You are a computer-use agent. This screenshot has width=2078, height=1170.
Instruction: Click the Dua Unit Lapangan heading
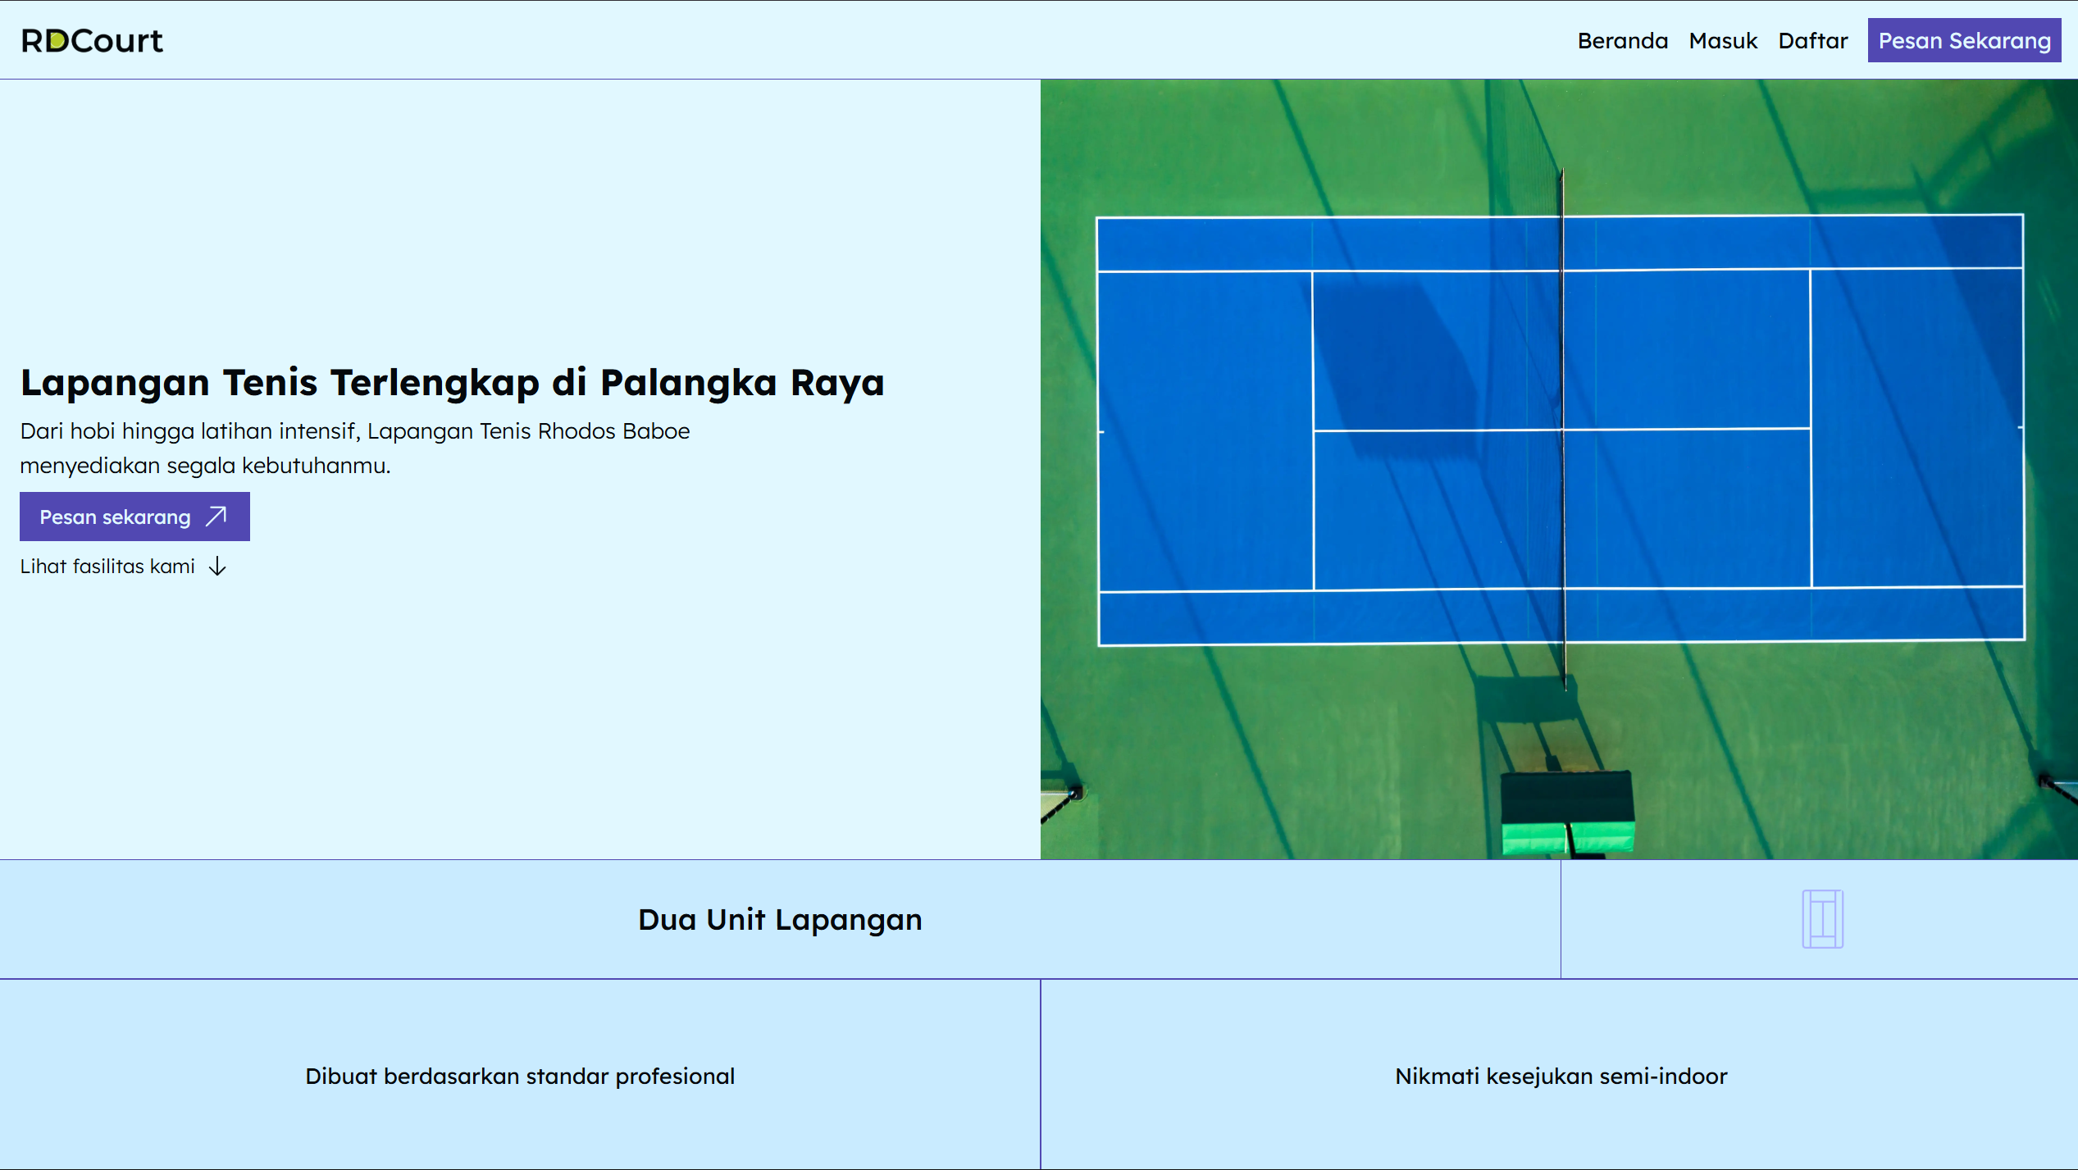780,919
